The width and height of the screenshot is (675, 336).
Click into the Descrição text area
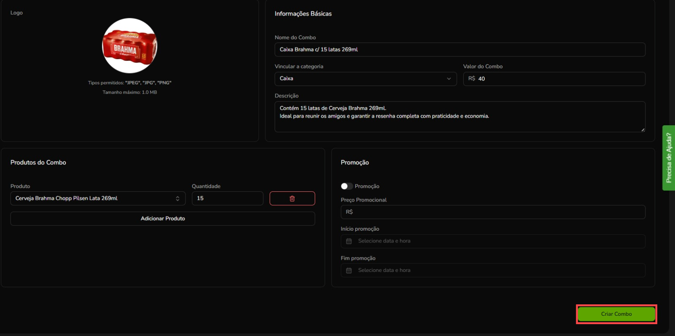tap(460, 117)
